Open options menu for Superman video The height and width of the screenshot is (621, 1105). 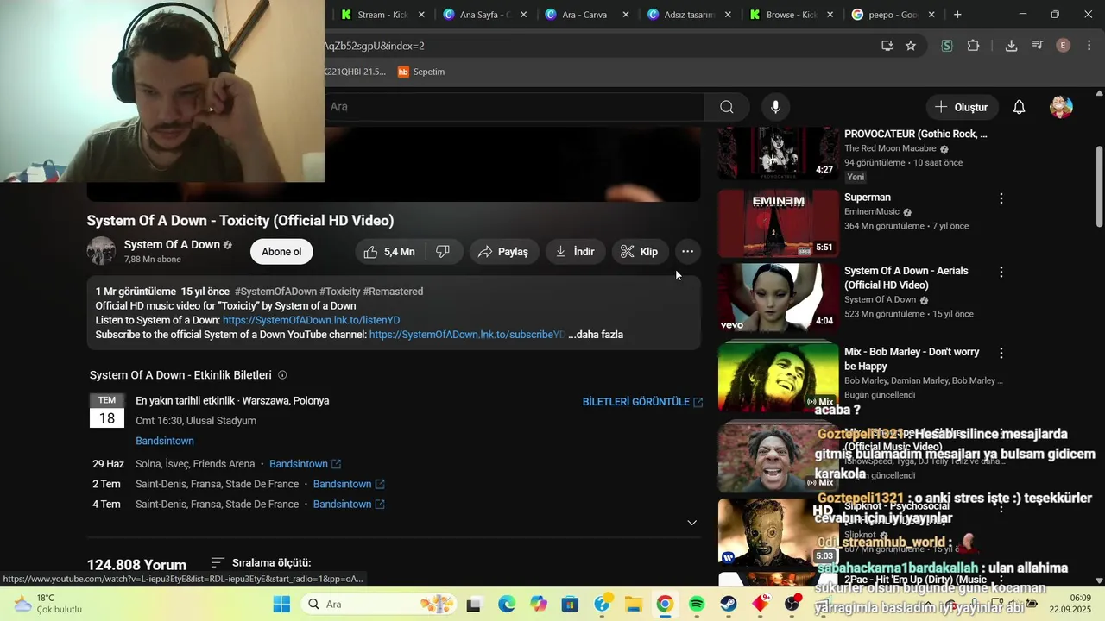(x=1001, y=198)
